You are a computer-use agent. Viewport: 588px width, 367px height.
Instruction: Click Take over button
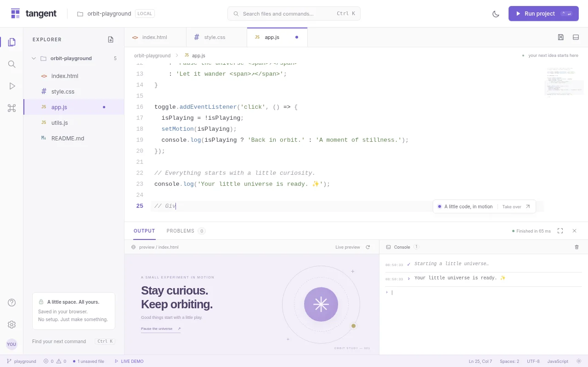(516, 207)
